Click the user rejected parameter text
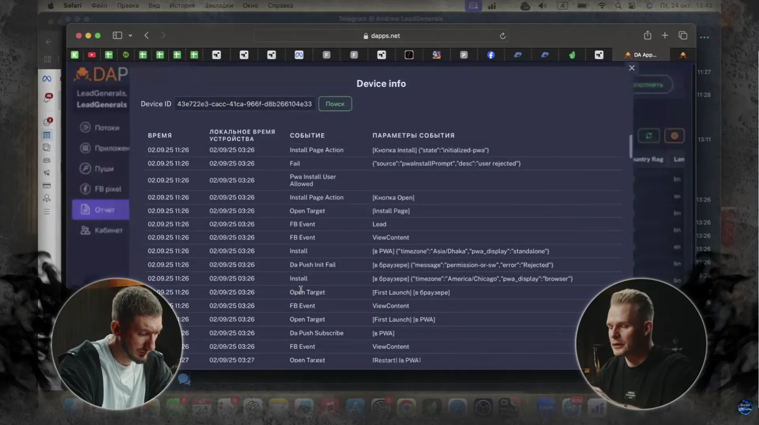This screenshot has height=425, width=759. coord(446,164)
